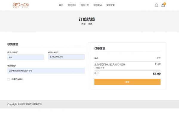Open the 宠物社交 menu item
This screenshot has width=179, height=113.
(x=85, y=5)
